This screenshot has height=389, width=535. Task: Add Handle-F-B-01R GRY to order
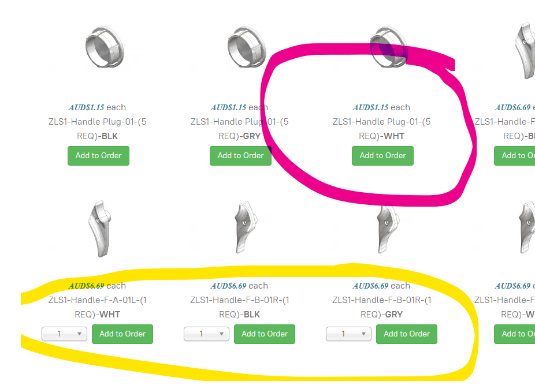point(407,334)
